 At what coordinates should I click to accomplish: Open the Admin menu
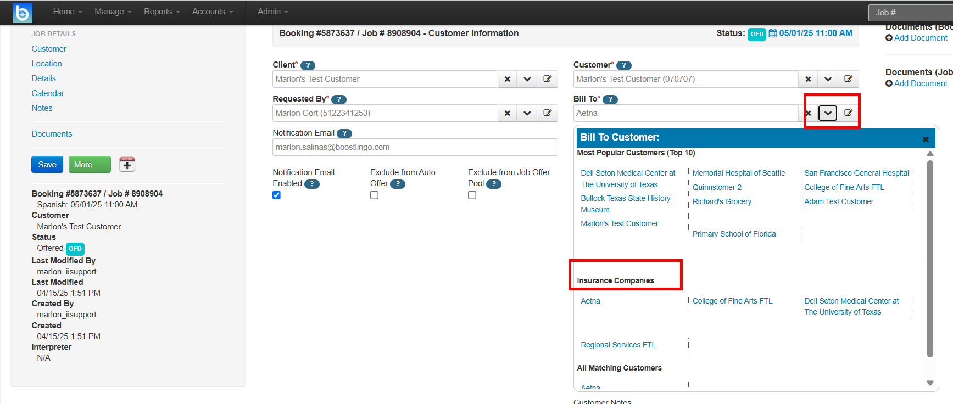click(x=273, y=12)
